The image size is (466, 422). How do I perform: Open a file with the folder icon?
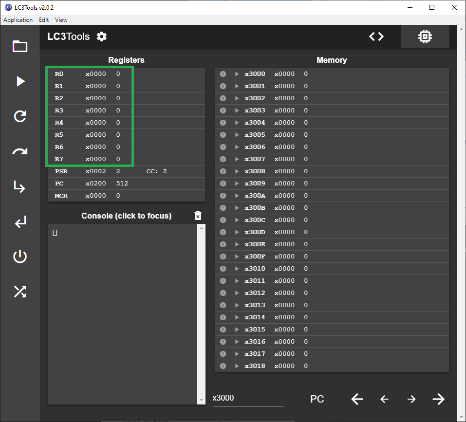click(x=20, y=46)
